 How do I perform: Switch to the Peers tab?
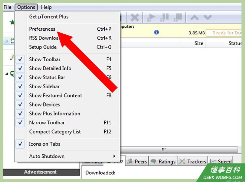click(137, 161)
